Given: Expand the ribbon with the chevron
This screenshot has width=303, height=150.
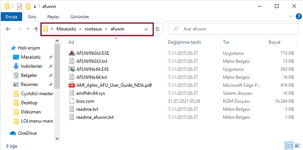Looking at the screenshot, I should point(290,17).
